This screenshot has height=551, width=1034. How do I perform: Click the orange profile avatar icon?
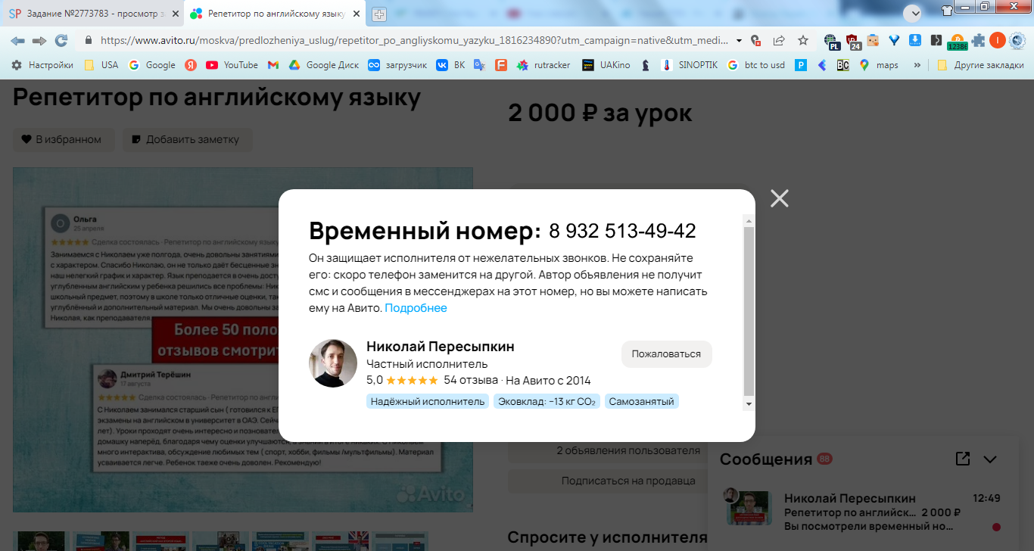click(998, 40)
